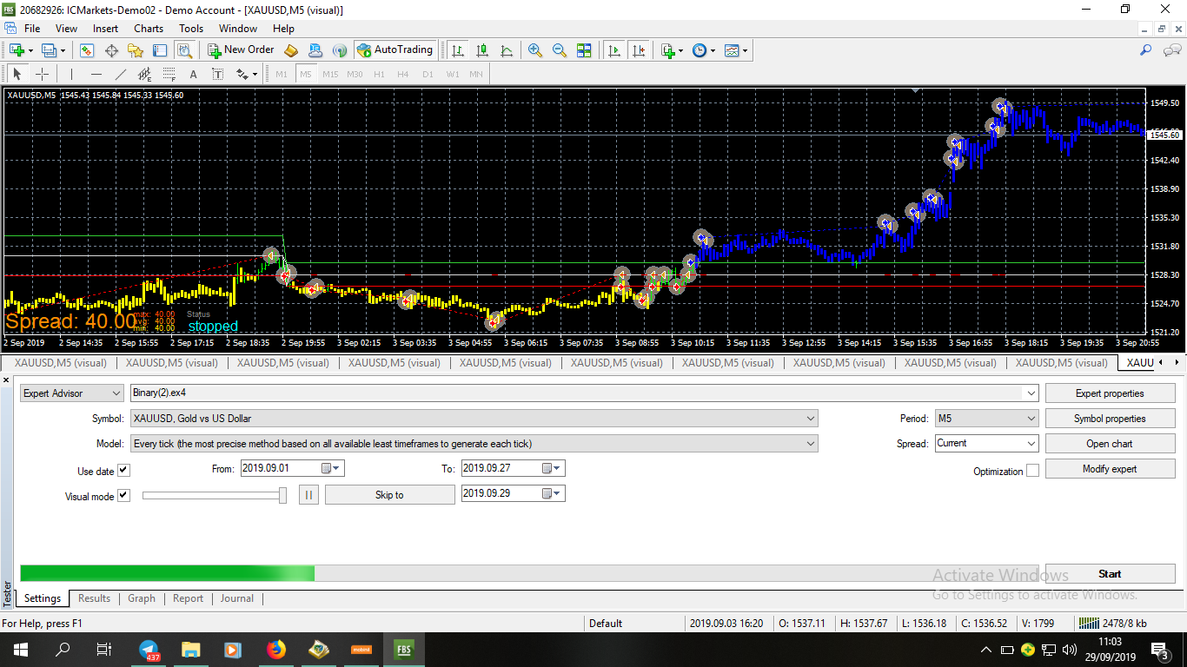Viewport: 1187px width, 667px height.
Task: Click the Modify expert button
Action: coord(1110,469)
